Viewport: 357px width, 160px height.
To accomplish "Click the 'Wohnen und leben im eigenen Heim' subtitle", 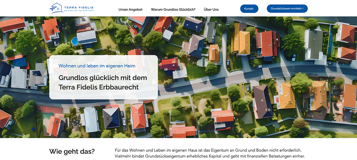I will coord(97,66).
